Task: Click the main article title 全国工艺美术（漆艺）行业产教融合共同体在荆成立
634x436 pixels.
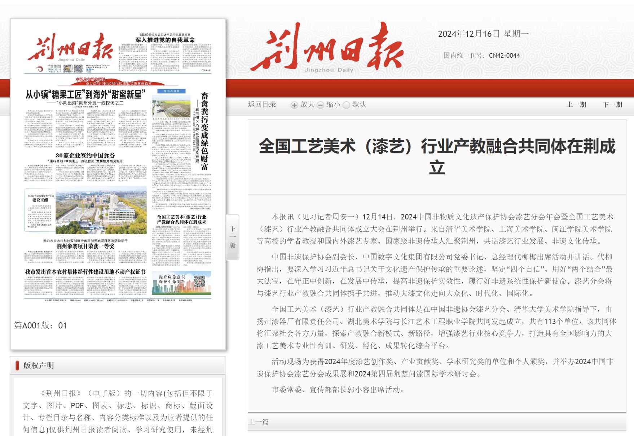Action: coord(437,157)
